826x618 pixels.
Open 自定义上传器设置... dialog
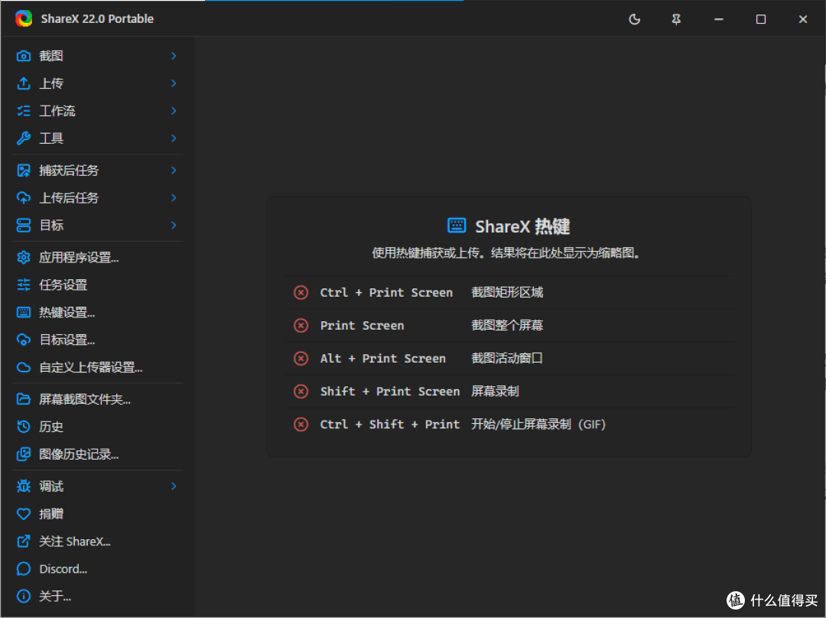click(x=97, y=367)
